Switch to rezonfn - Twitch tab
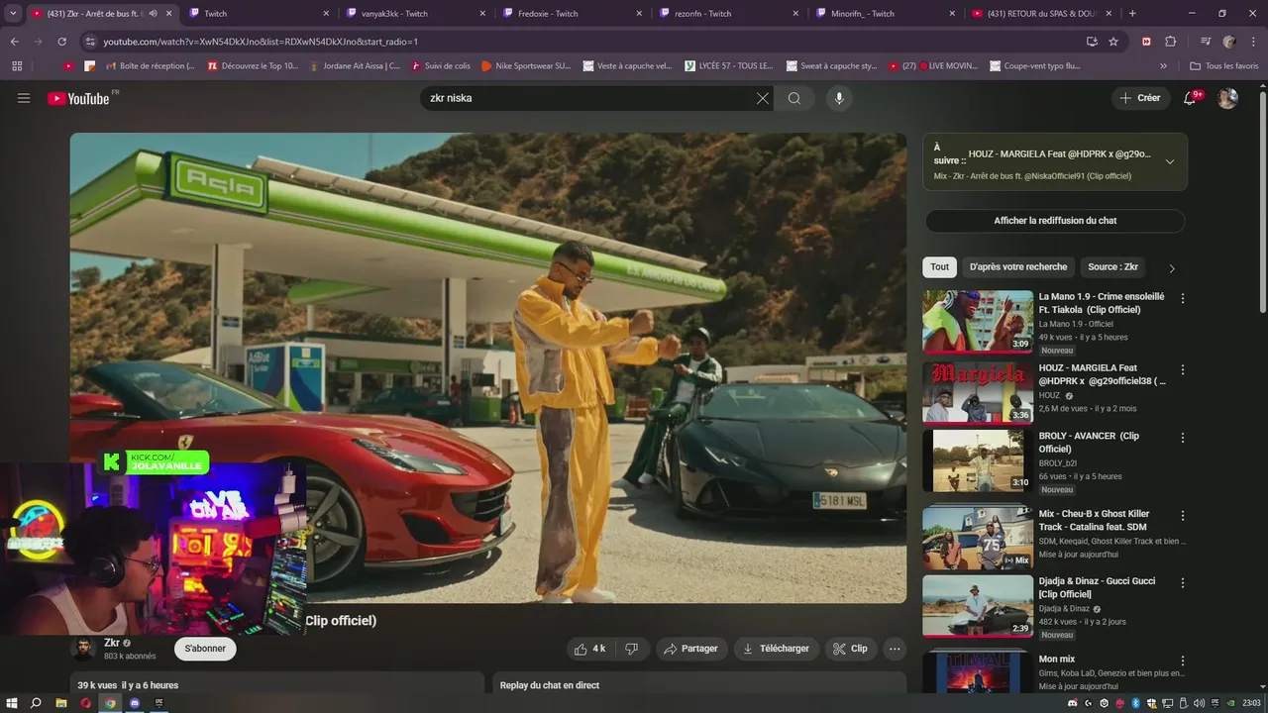The width and height of the screenshot is (1268, 713). tap(729, 13)
